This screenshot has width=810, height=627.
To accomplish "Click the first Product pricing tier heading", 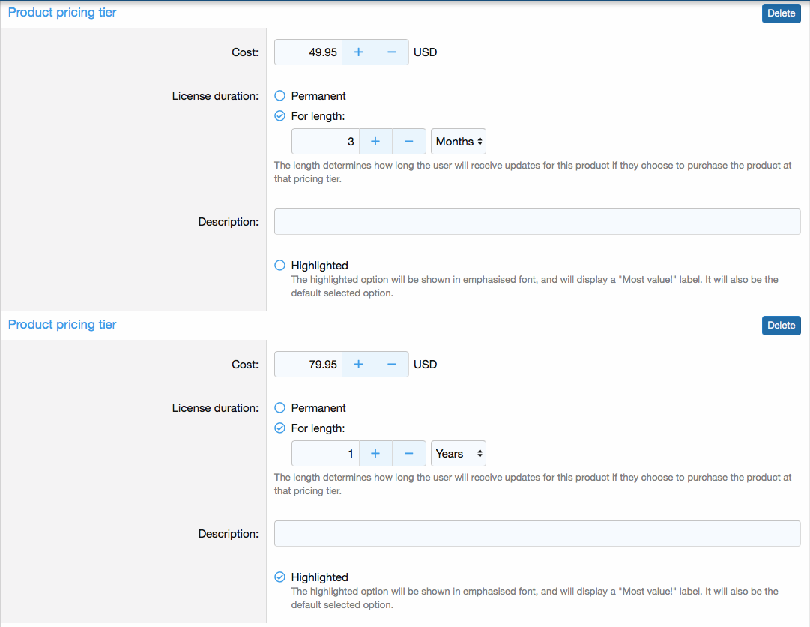I will click(x=62, y=13).
